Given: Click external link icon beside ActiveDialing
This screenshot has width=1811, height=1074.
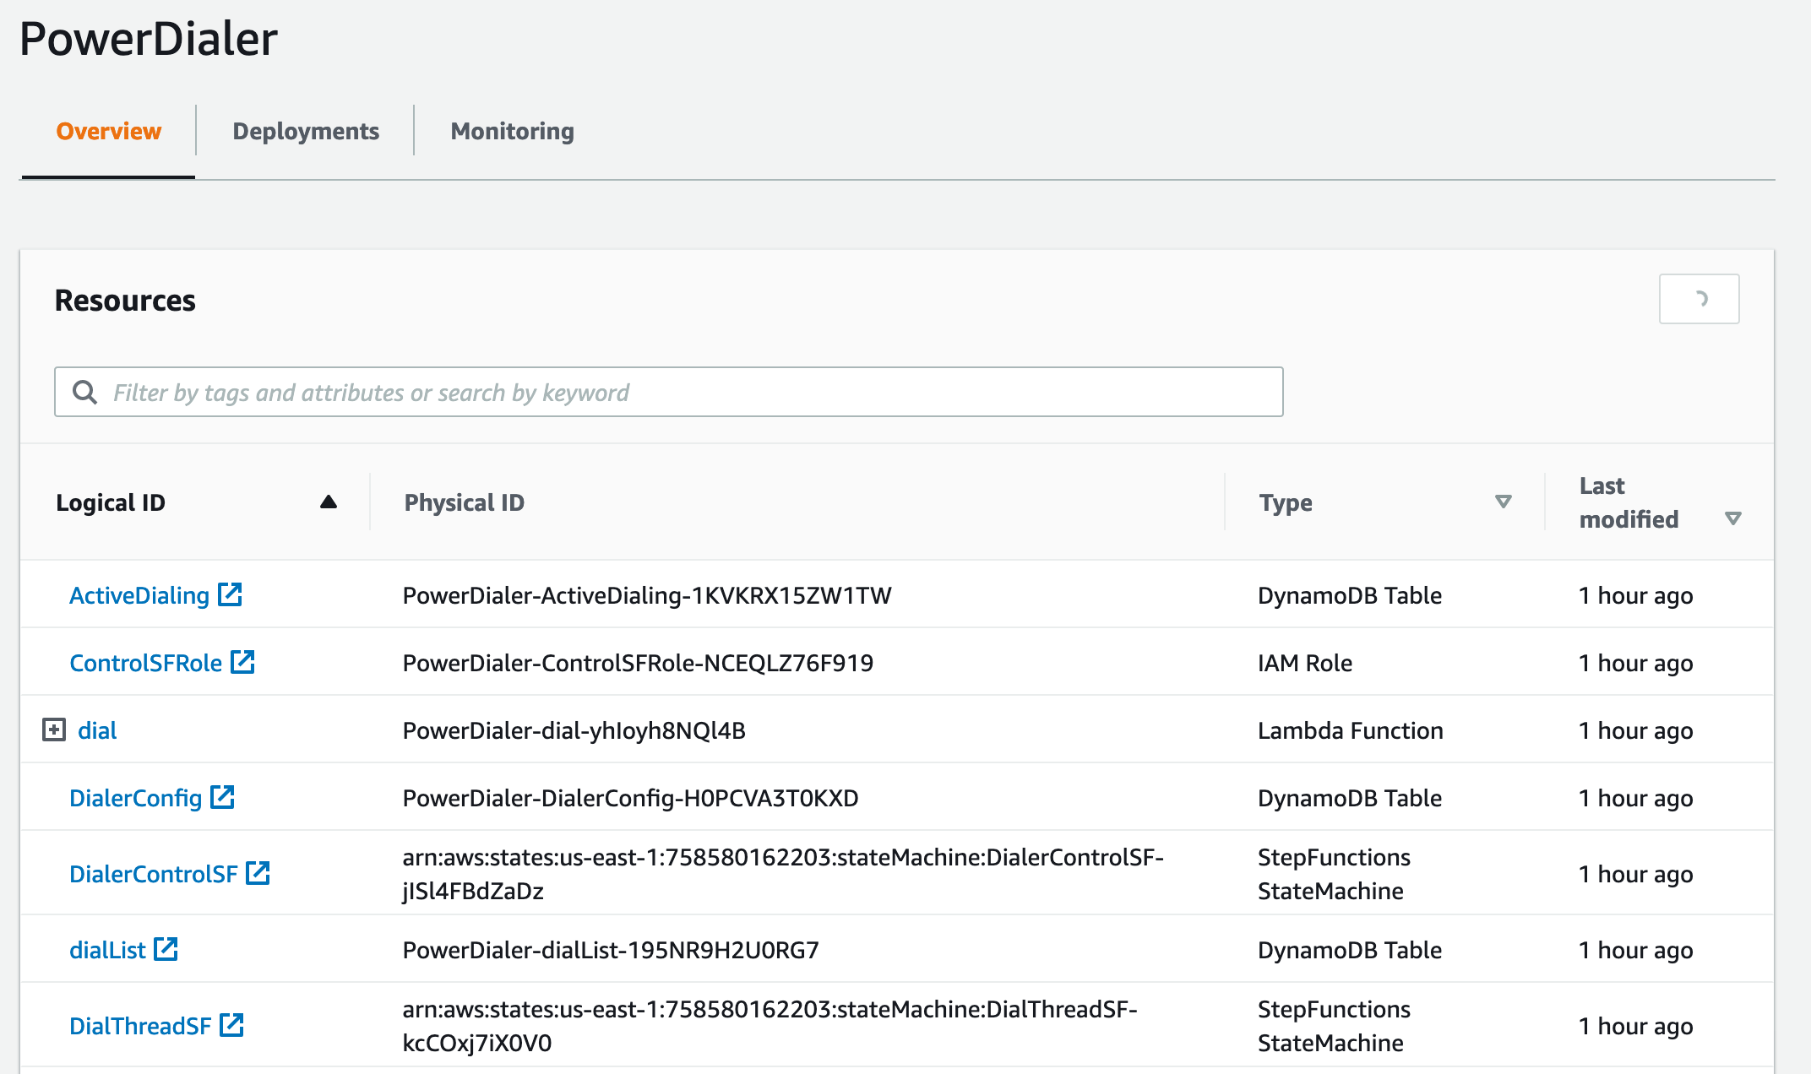Looking at the screenshot, I should click(x=230, y=594).
